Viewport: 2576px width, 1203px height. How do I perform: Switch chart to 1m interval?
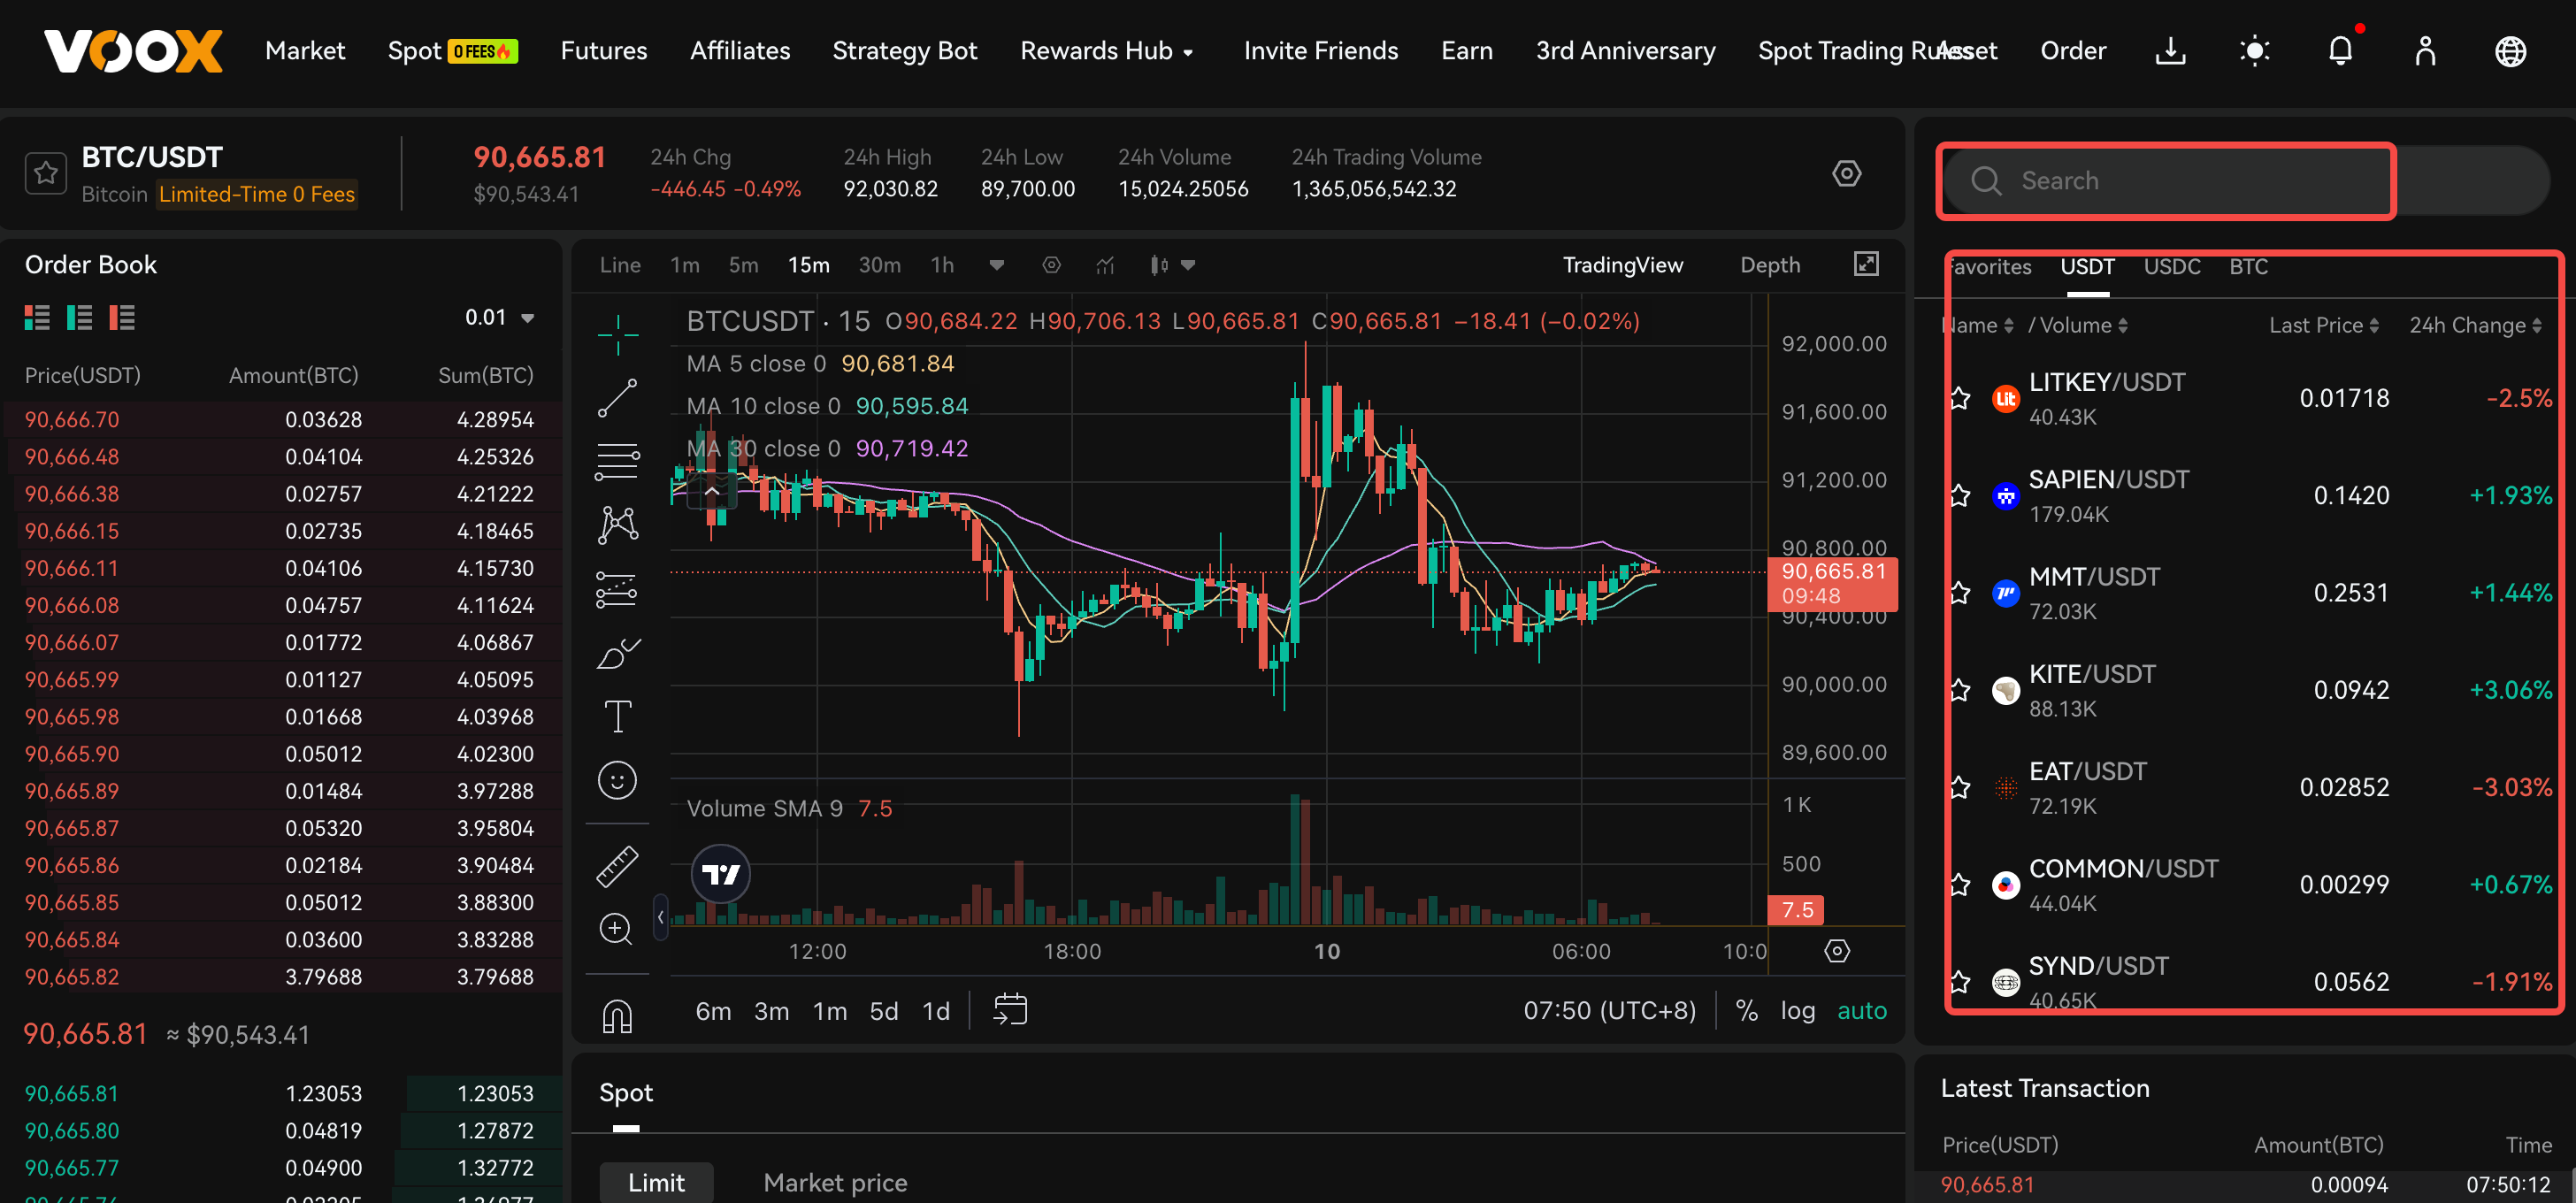pyautogui.click(x=685, y=265)
